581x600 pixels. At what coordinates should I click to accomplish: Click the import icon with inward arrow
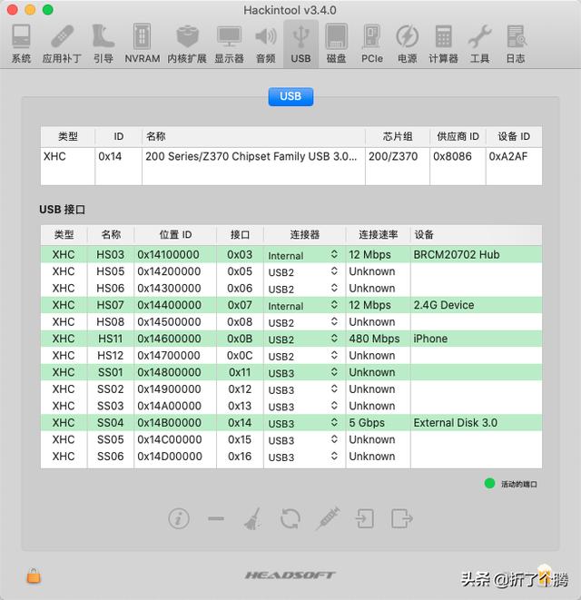coord(364,519)
